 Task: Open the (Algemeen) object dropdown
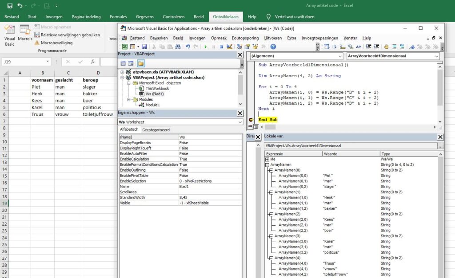(x=340, y=56)
